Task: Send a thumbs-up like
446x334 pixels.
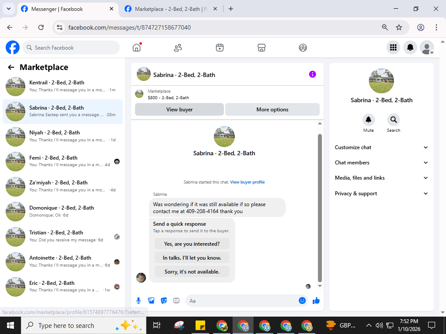Action: click(316, 301)
